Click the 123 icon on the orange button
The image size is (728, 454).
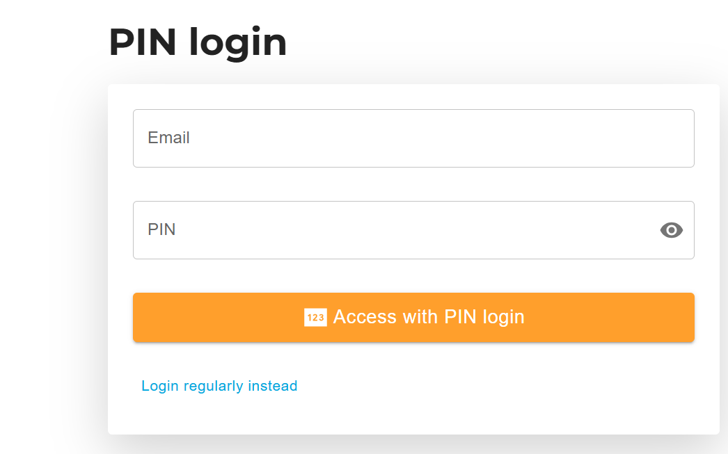pyautogui.click(x=315, y=317)
